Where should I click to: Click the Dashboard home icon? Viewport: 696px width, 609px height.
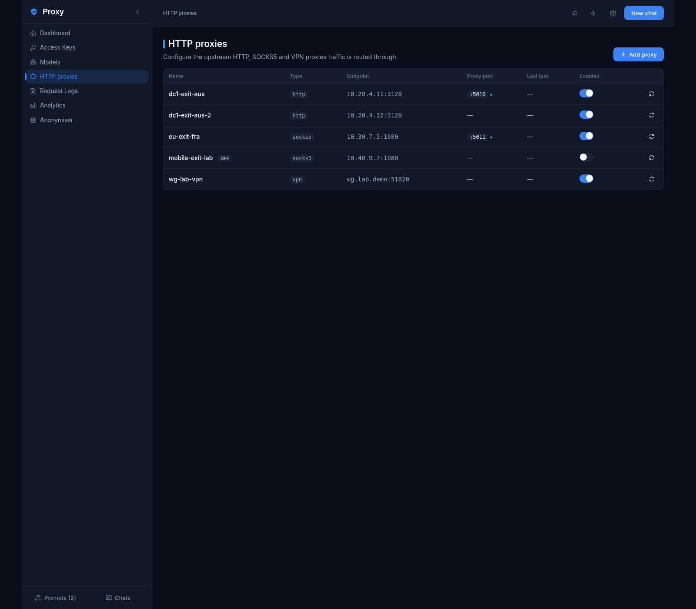click(33, 33)
